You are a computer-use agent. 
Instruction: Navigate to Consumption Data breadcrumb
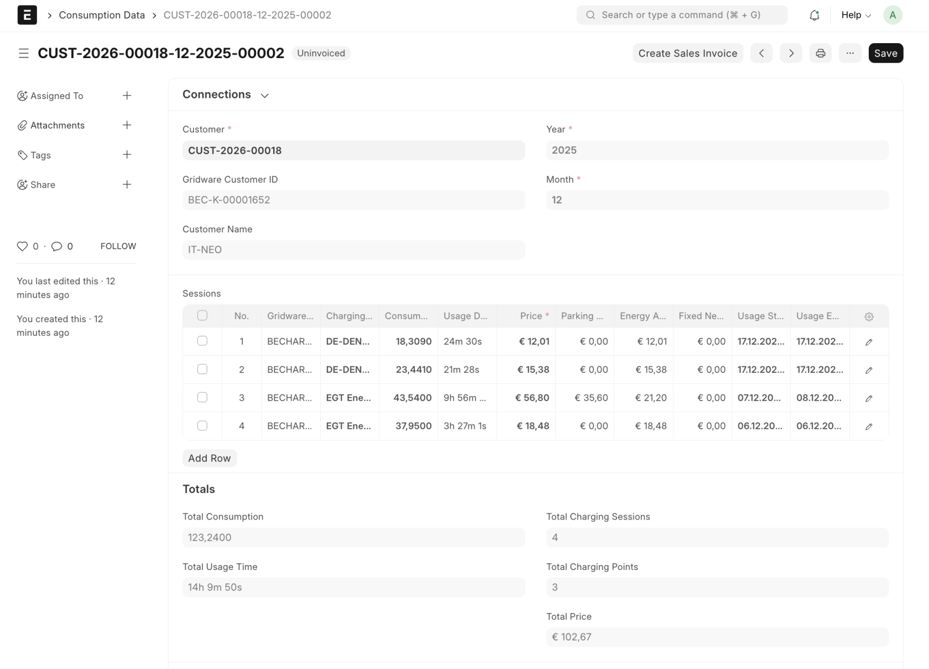(x=102, y=15)
